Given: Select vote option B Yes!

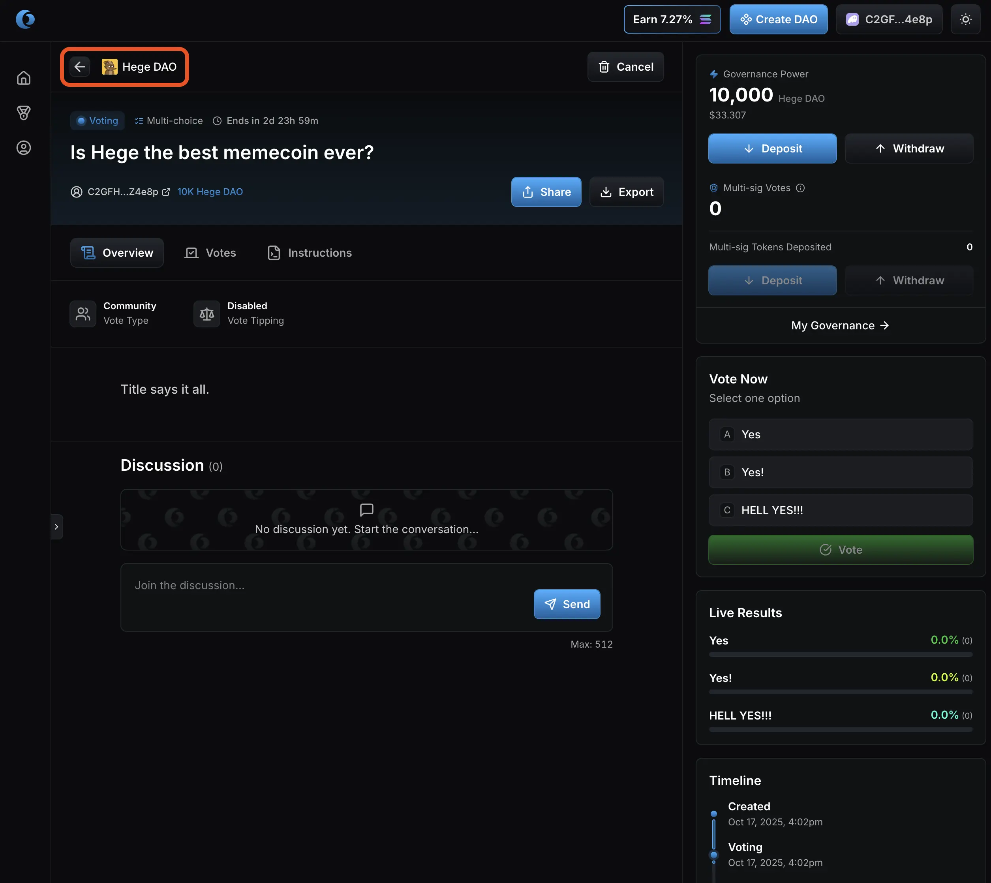Looking at the screenshot, I should coord(840,473).
